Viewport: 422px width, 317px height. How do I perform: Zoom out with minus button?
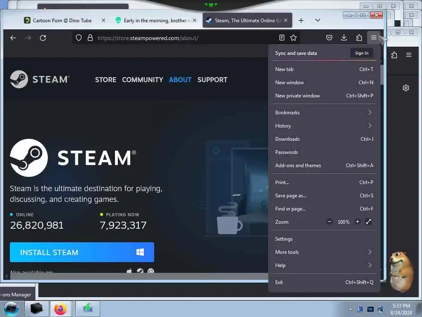(329, 222)
